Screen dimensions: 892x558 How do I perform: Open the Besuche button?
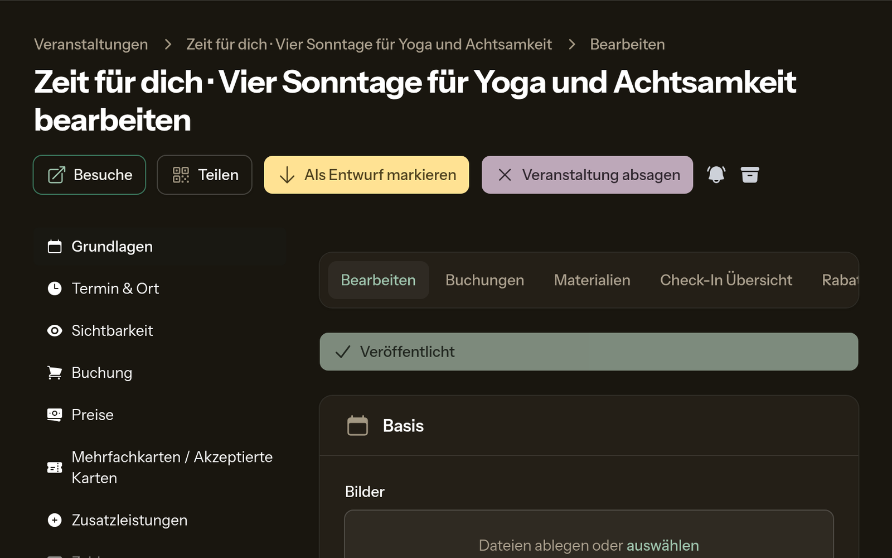pyautogui.click(x=89, y=175)
